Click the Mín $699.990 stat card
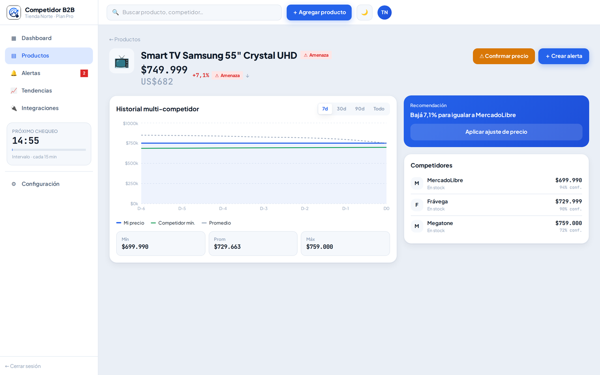 coord(161,243)
